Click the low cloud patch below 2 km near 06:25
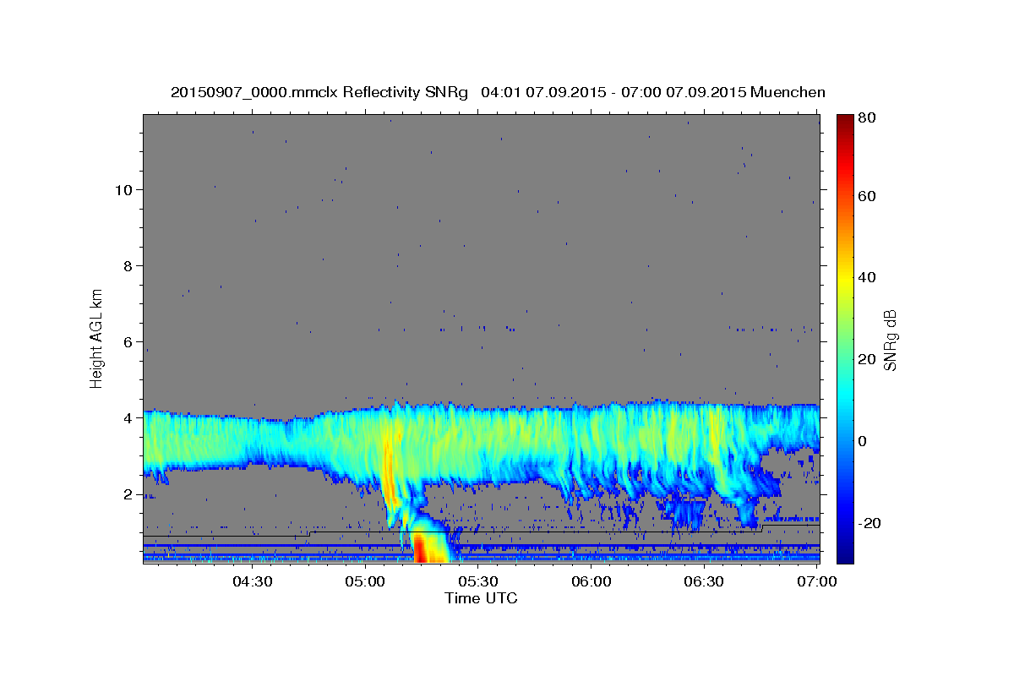The image size is (1014, 676). (x=686, y=514)
